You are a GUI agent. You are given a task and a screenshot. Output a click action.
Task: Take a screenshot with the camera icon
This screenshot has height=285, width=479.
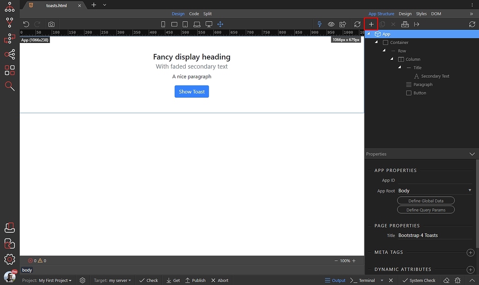point(51,24)
